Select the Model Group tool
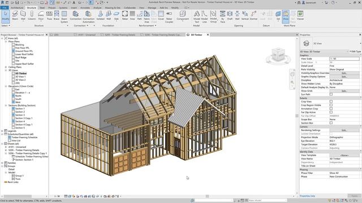Screen dimensions: 362x203 pos(213,16)
